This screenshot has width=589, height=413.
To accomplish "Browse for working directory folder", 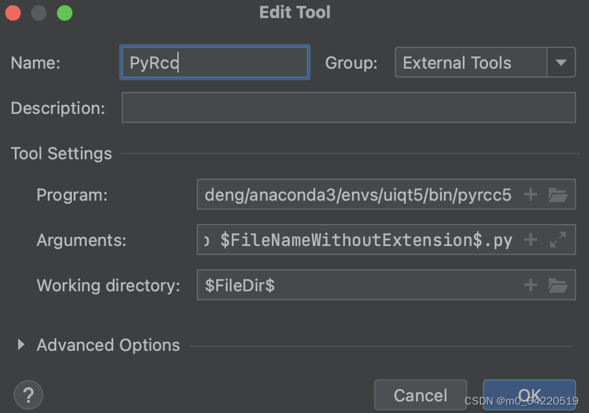I will click(558, 285).
